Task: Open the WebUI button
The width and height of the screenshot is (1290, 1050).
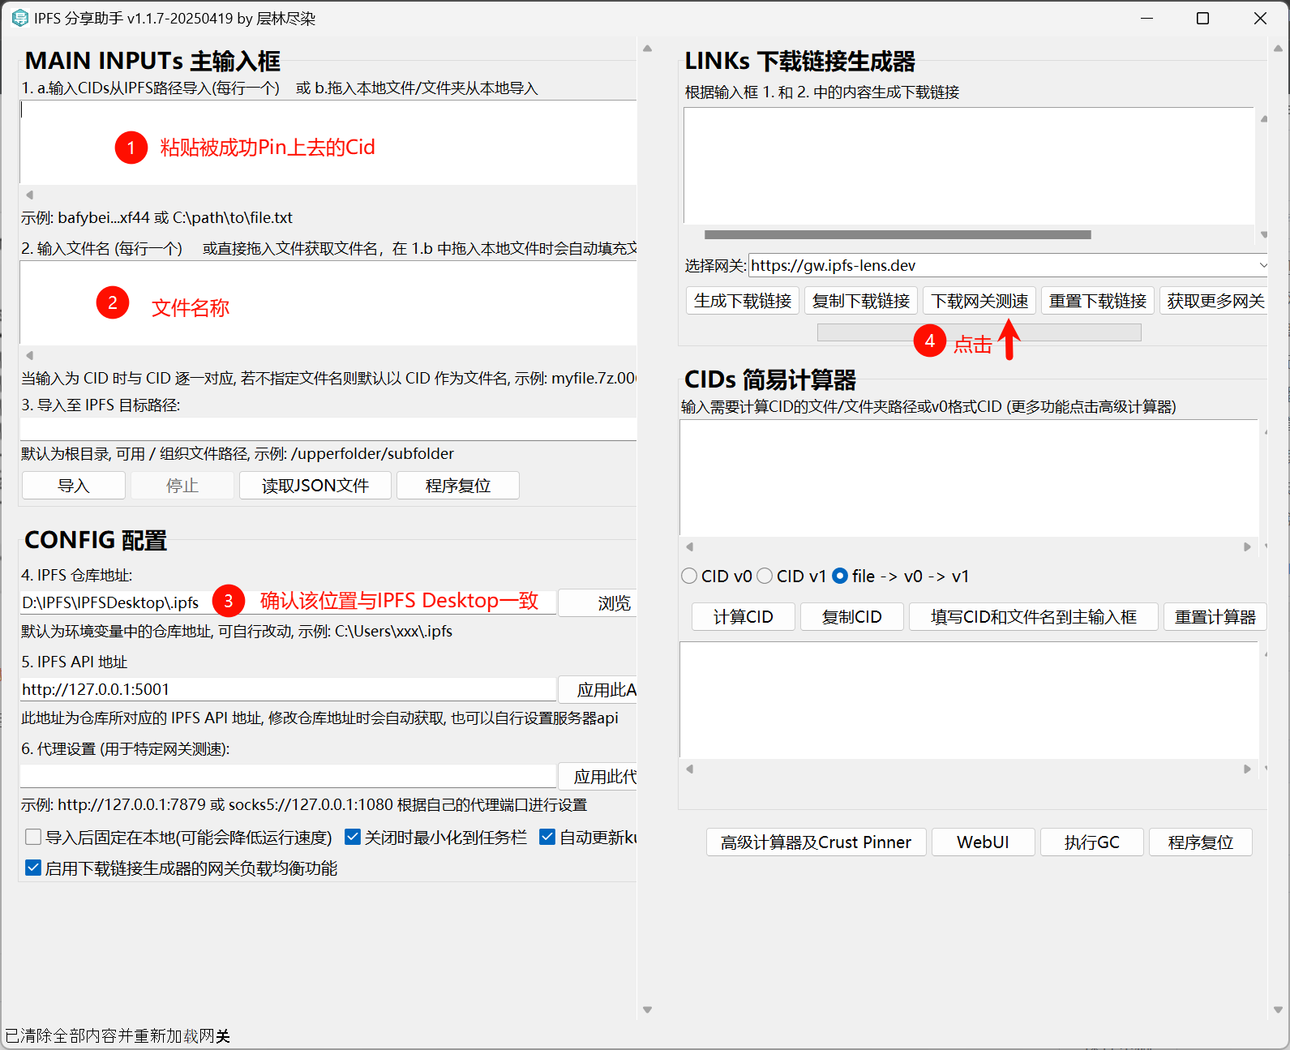Action: coord(983,842)
